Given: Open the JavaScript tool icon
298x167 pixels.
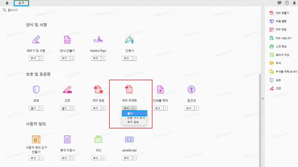Looking at the screenshot, I should click(129, 139).
